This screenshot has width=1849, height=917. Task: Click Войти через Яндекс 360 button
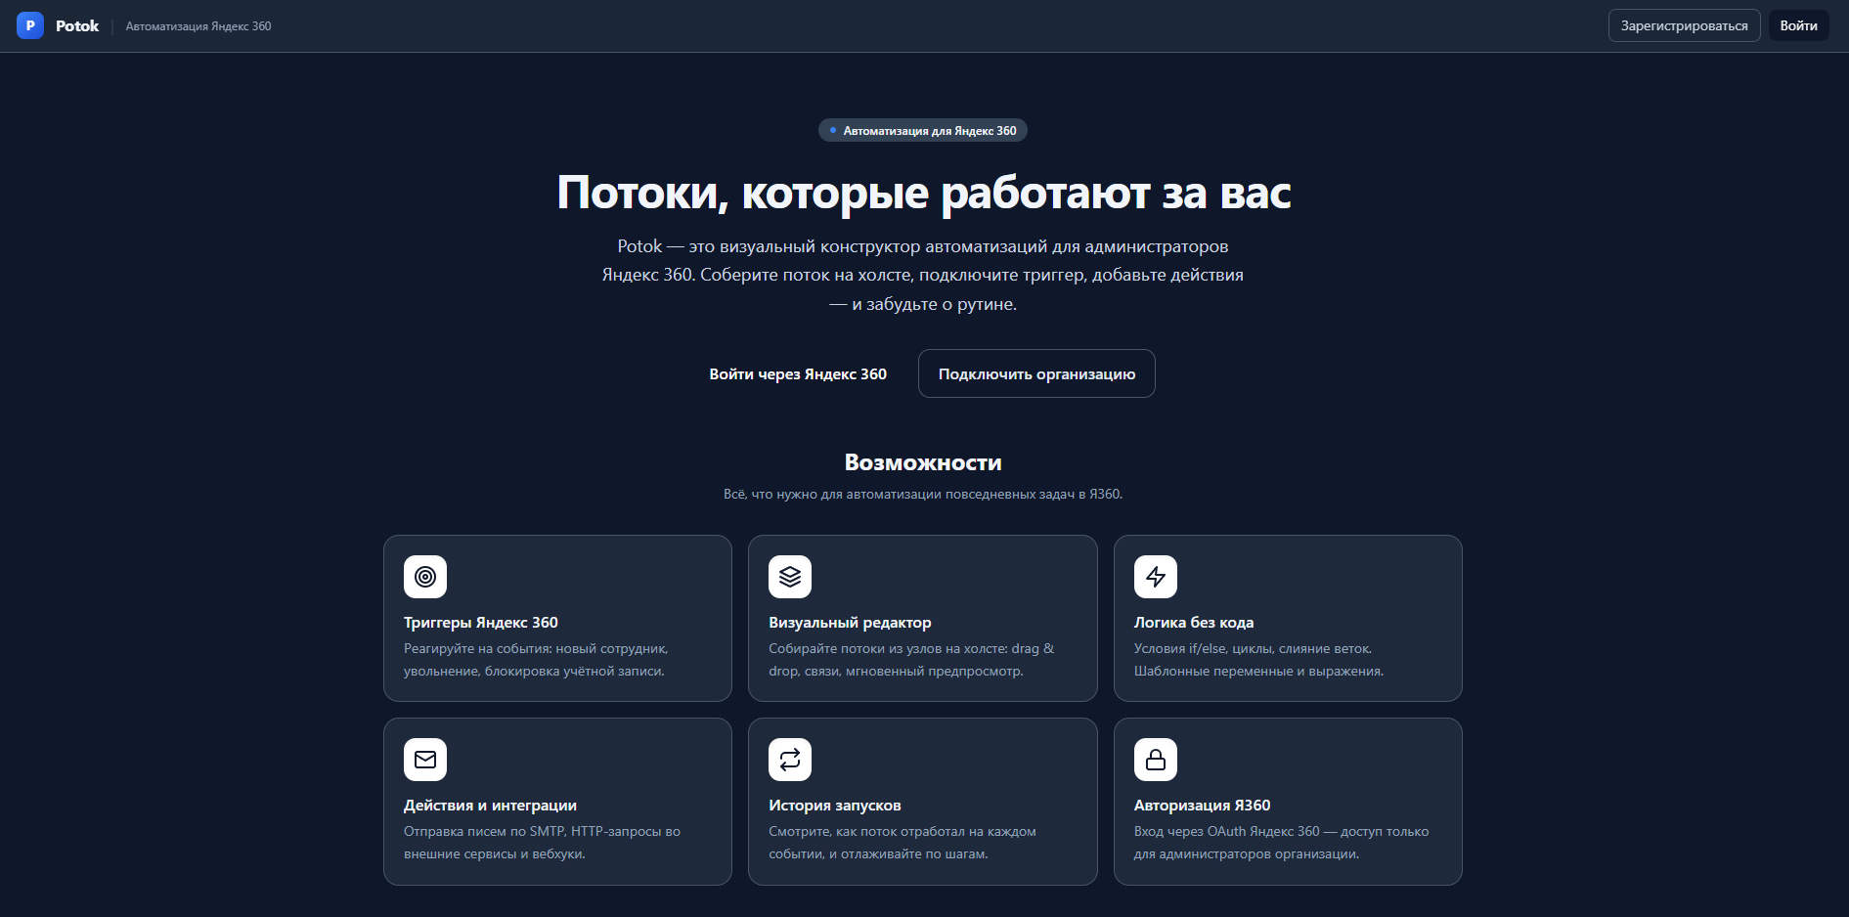(x=798, y=373)
